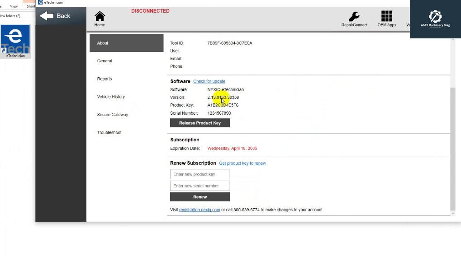Image resolution: width=461 pixels, height=256 pixels.
Task: Focus the new serial number field
Action: pos(200,186)
